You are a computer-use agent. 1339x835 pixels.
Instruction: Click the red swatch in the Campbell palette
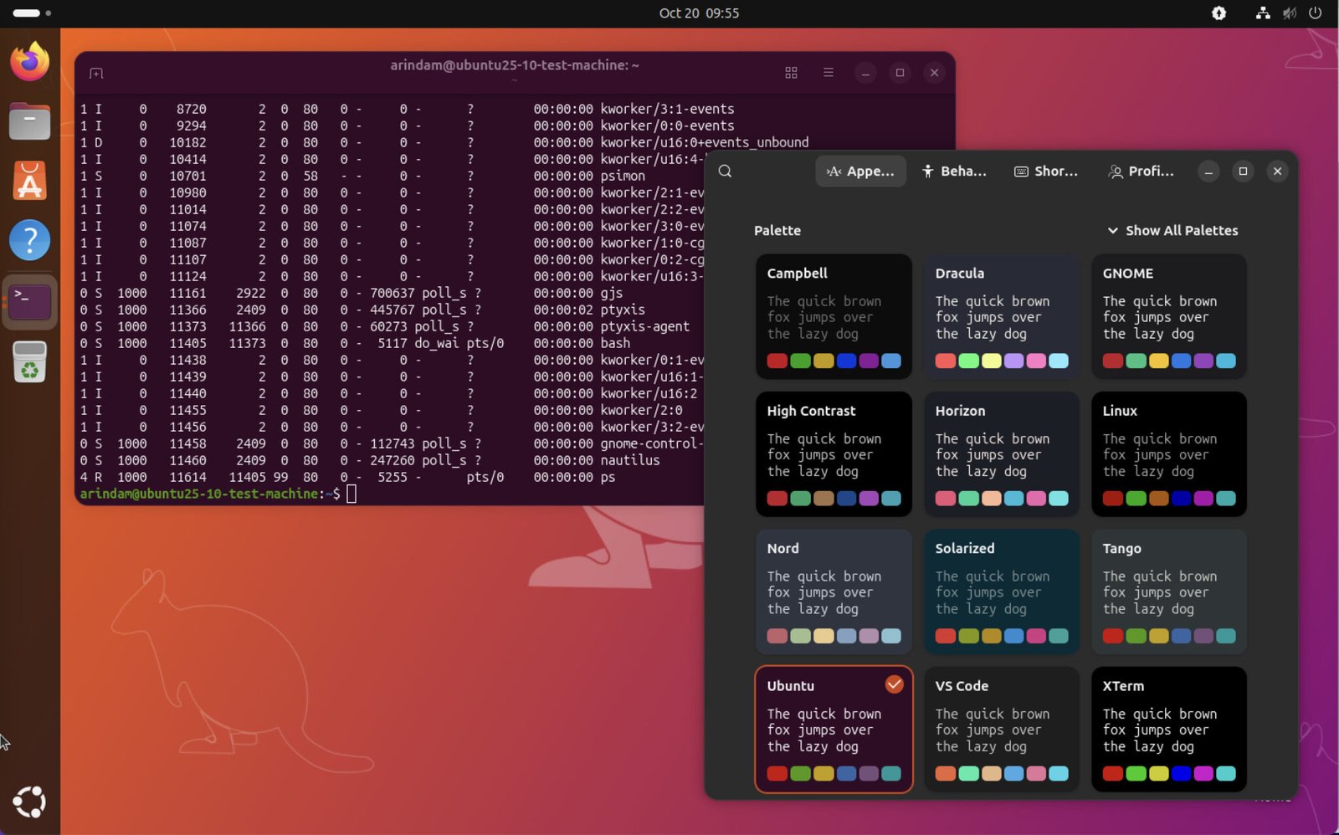click(x=777, y=361)
